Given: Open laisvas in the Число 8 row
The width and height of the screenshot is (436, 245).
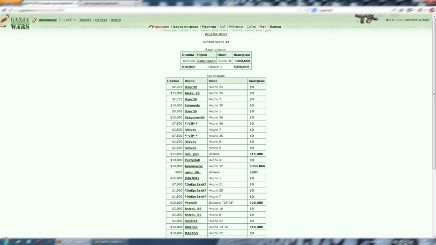Looking at the screenshot, I should pos(190,141).
